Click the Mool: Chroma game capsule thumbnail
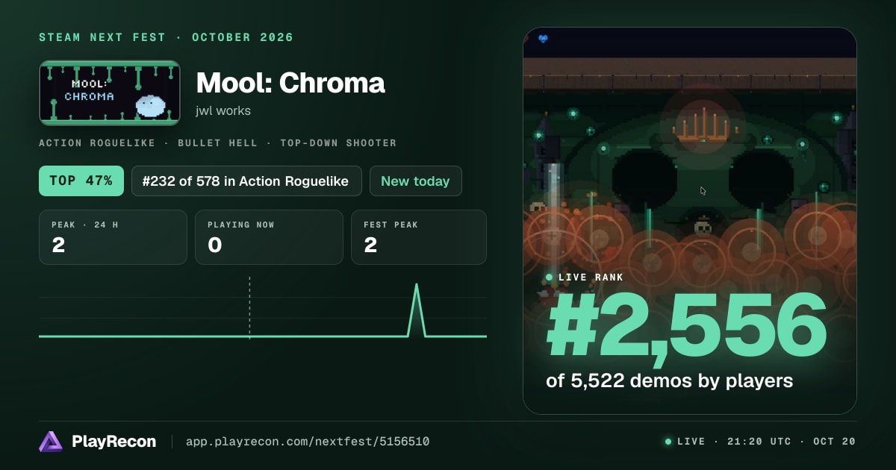 point(110,93)
